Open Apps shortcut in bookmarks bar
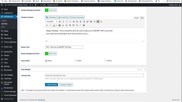This screenshot has width=182, height=102. click(x=5, y=1)
